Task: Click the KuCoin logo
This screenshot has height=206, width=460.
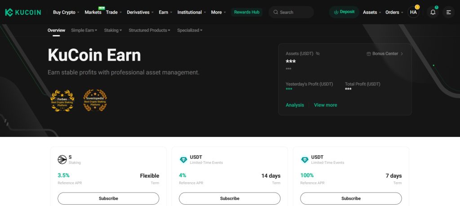Action: click(23, 12)
